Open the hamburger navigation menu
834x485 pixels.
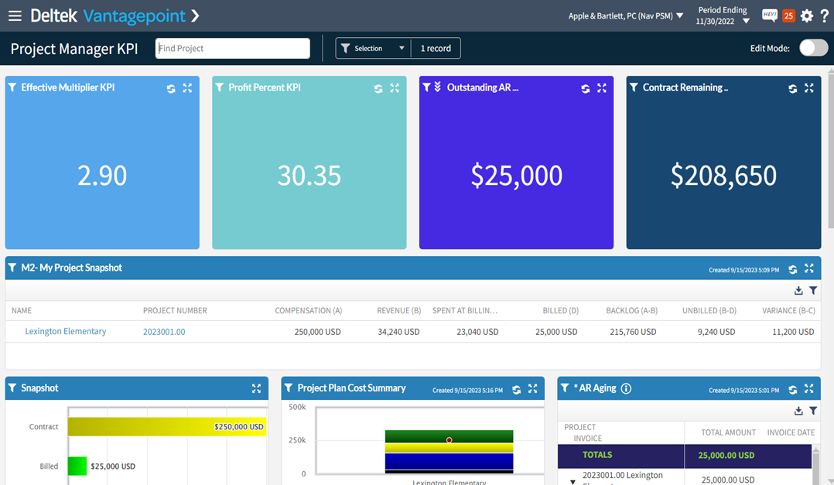[15, 15]
